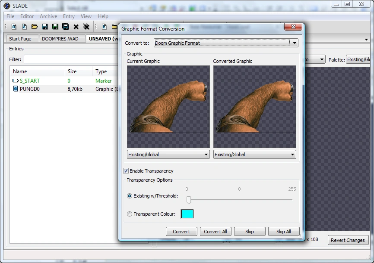Close the Graphic Format Conversion dialog
The image size is (374, 263).
pyautogui.click(x=293, y=27)
